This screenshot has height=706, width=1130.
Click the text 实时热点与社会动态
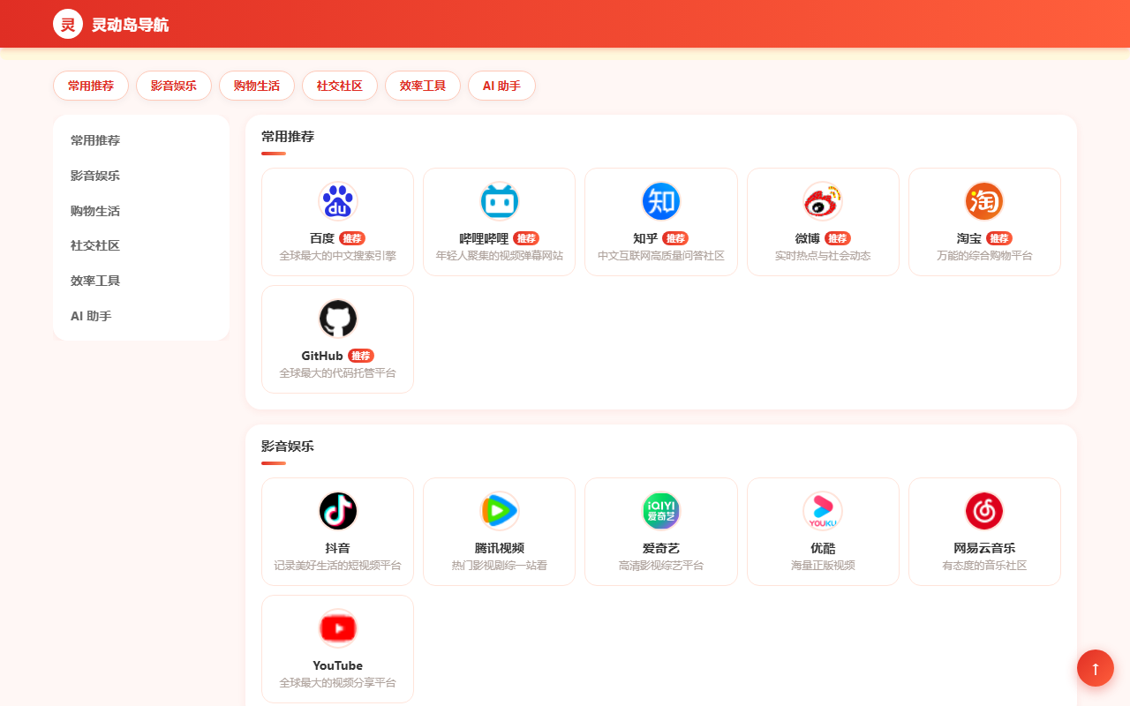823,256
